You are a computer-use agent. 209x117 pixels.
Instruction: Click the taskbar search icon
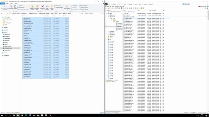click(6, 115)
